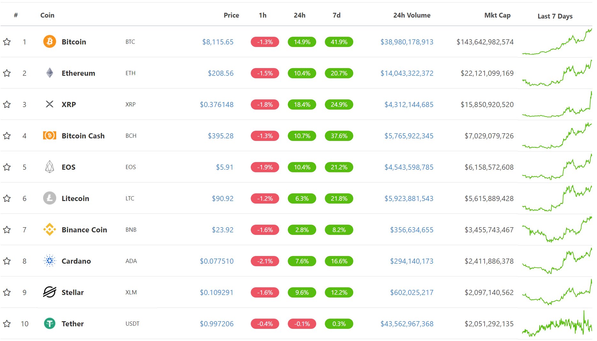Open the Ethereum coin name link
This screenshot has height=341, width=597.
click(x=78, y=73)
